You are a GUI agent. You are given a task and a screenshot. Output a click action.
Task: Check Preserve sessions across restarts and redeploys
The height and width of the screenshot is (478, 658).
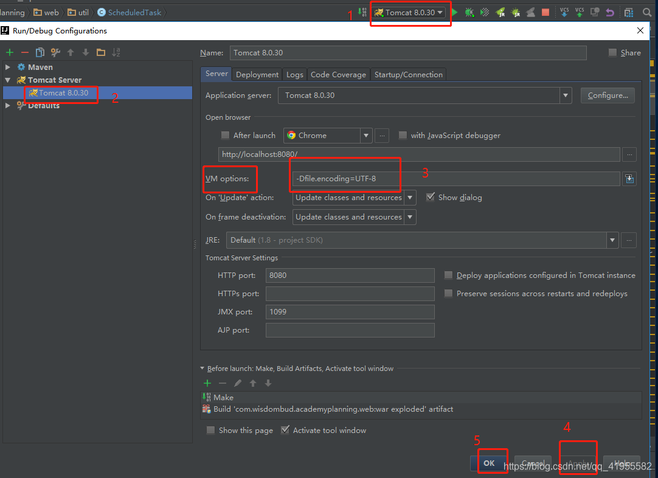[x=449, y=293]
